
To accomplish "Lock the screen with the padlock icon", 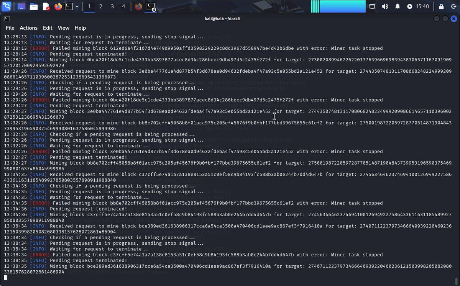I will (442, 7).
